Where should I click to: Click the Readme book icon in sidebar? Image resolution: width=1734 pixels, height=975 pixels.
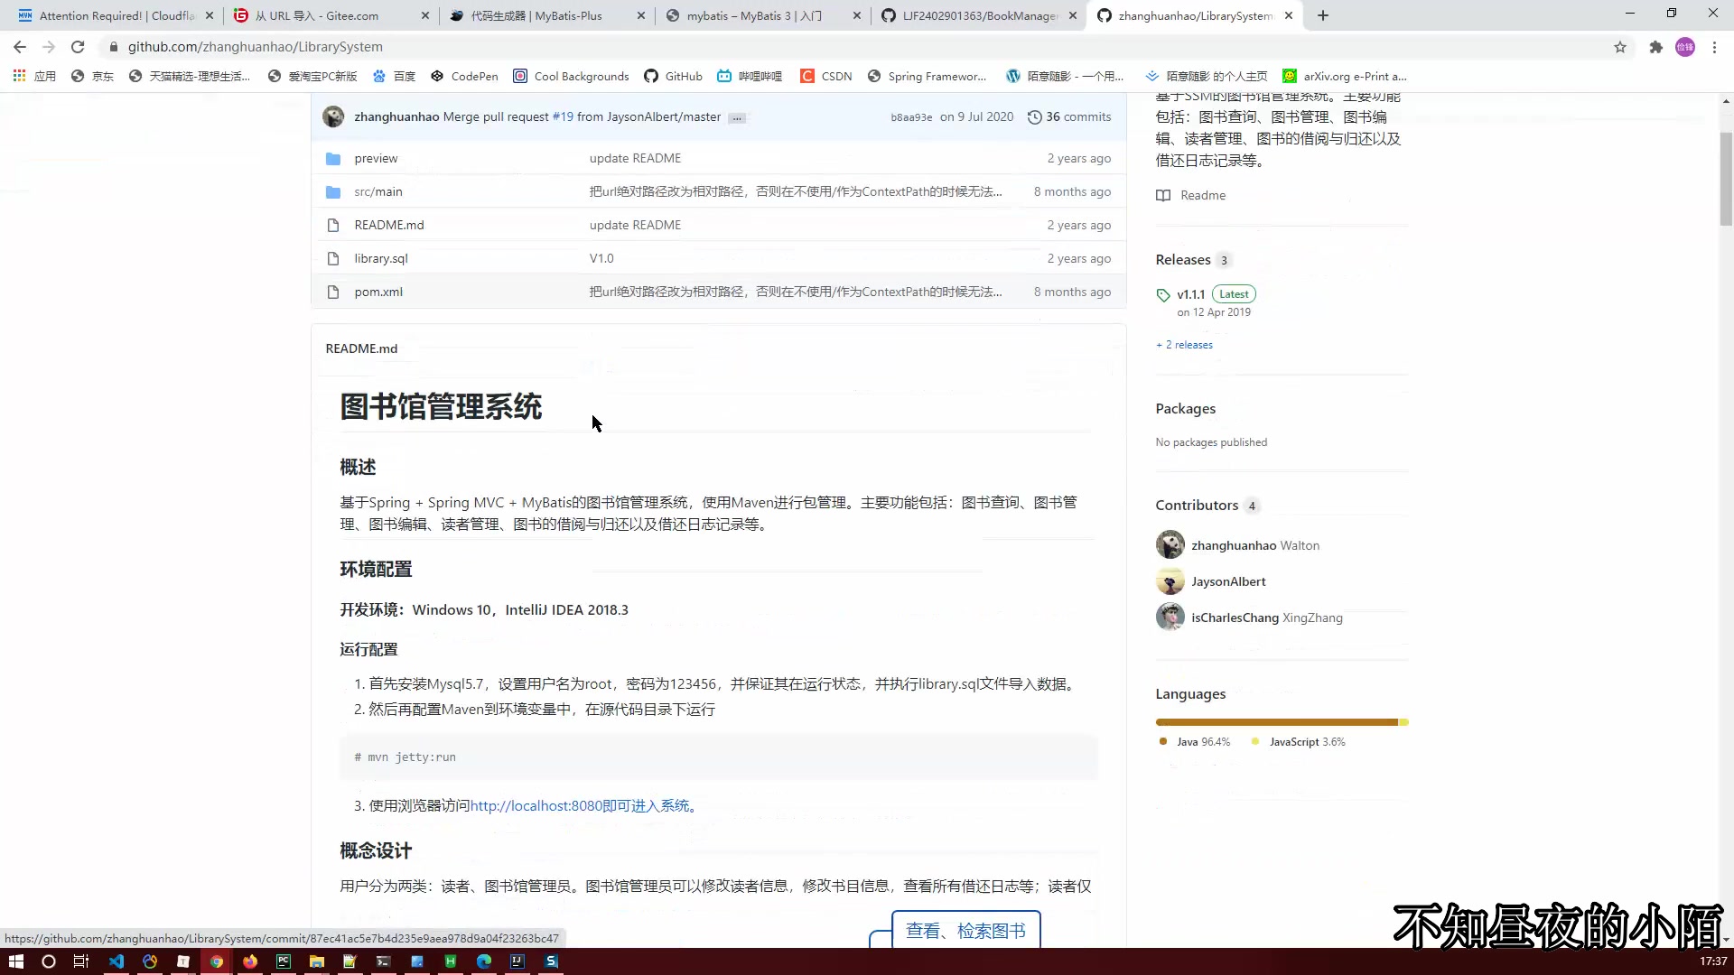1163,195
